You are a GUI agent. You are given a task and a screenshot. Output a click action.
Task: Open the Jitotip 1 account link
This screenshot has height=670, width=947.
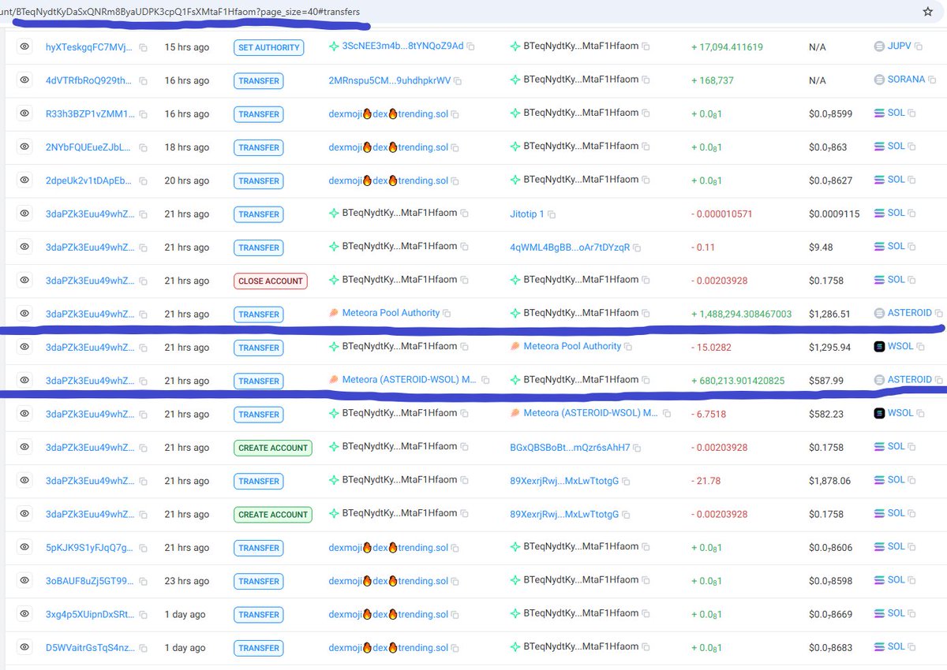click(x=527, y=214)
